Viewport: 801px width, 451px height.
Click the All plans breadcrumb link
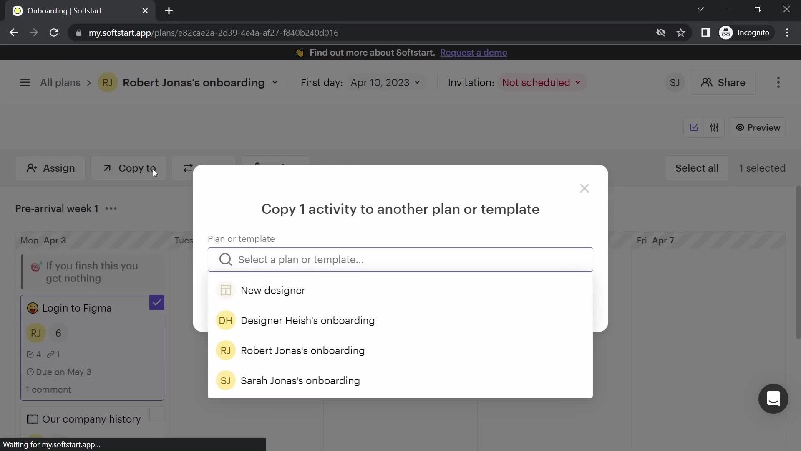[x=60, y=83]
